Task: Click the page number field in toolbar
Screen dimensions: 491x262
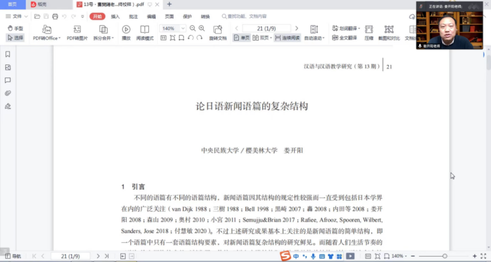Action: click(x=266, y=29)
